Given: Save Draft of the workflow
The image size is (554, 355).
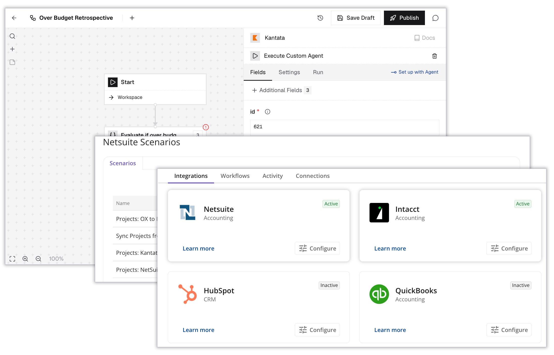Looking at the screenshot, I should [356, 18].
